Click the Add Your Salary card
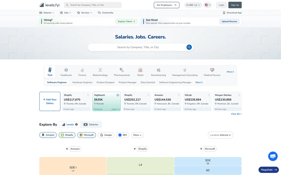Screen dimensions: 281x175 [50, 101]
